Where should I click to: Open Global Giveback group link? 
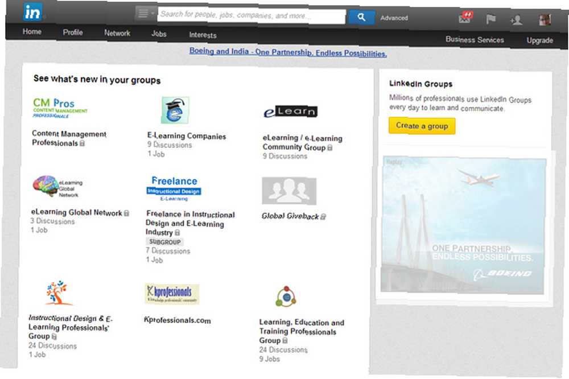(x=290, y=216)
